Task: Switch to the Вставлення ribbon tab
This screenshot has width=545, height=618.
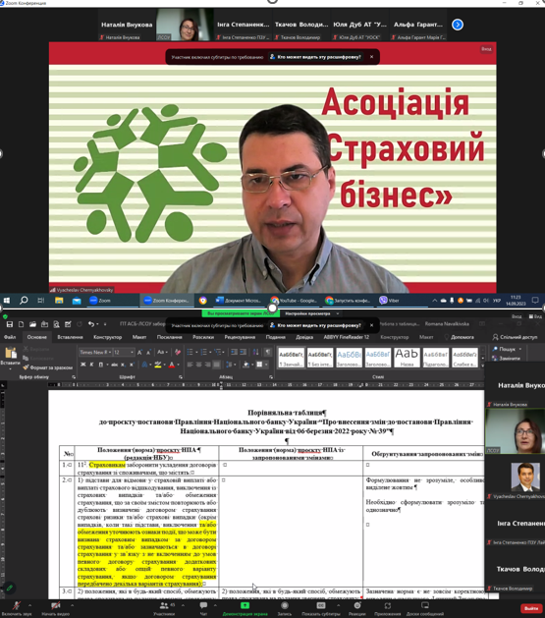Action: (70, 337)
